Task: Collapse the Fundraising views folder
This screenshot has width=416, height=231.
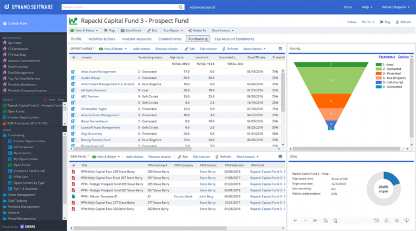Action: pos(16,135)
